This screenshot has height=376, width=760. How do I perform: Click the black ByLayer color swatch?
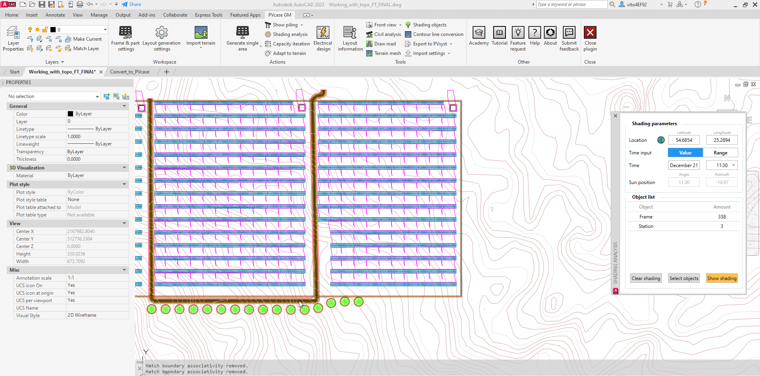point(70,114)
